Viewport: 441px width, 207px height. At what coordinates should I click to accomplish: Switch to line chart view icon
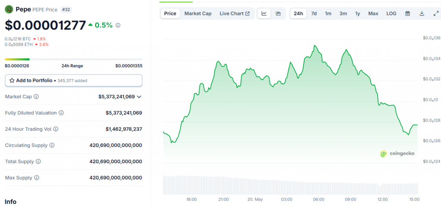click(264, 13)
